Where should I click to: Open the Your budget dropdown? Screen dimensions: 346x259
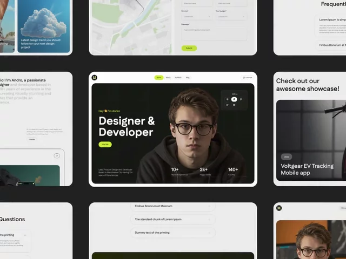tap(231, 17)
